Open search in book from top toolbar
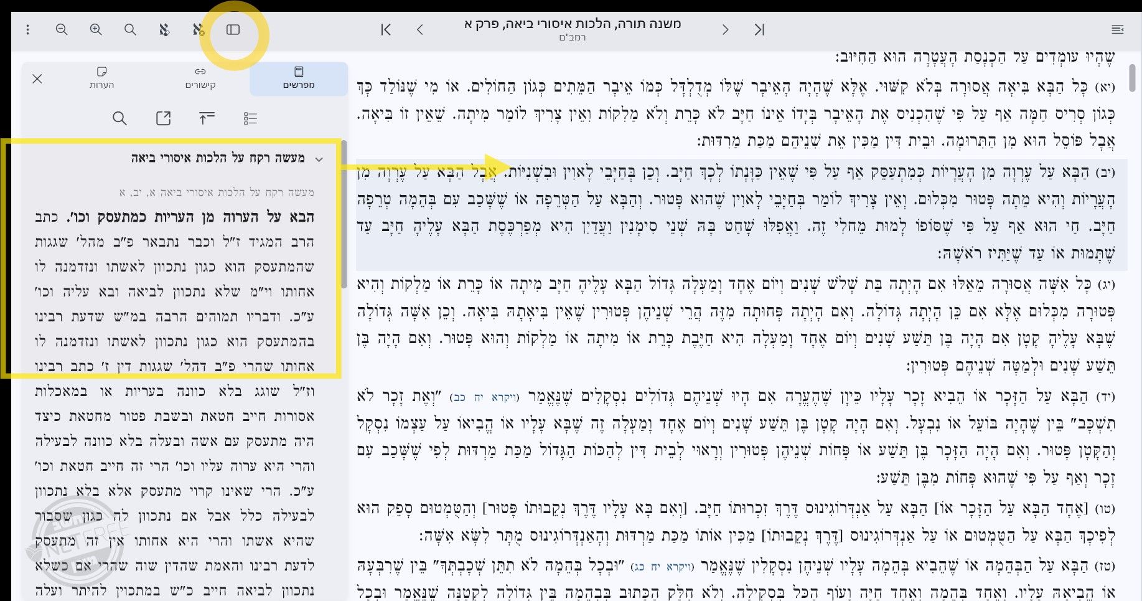The image size is (1142, 601). (x=130, y=30)
